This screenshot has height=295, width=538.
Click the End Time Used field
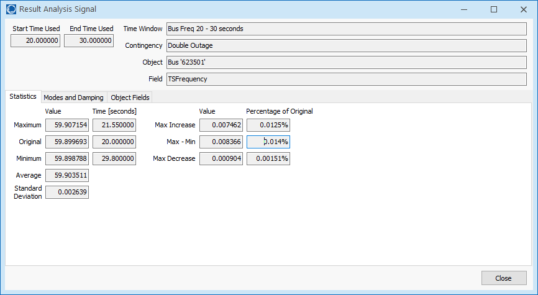point(89,40)
